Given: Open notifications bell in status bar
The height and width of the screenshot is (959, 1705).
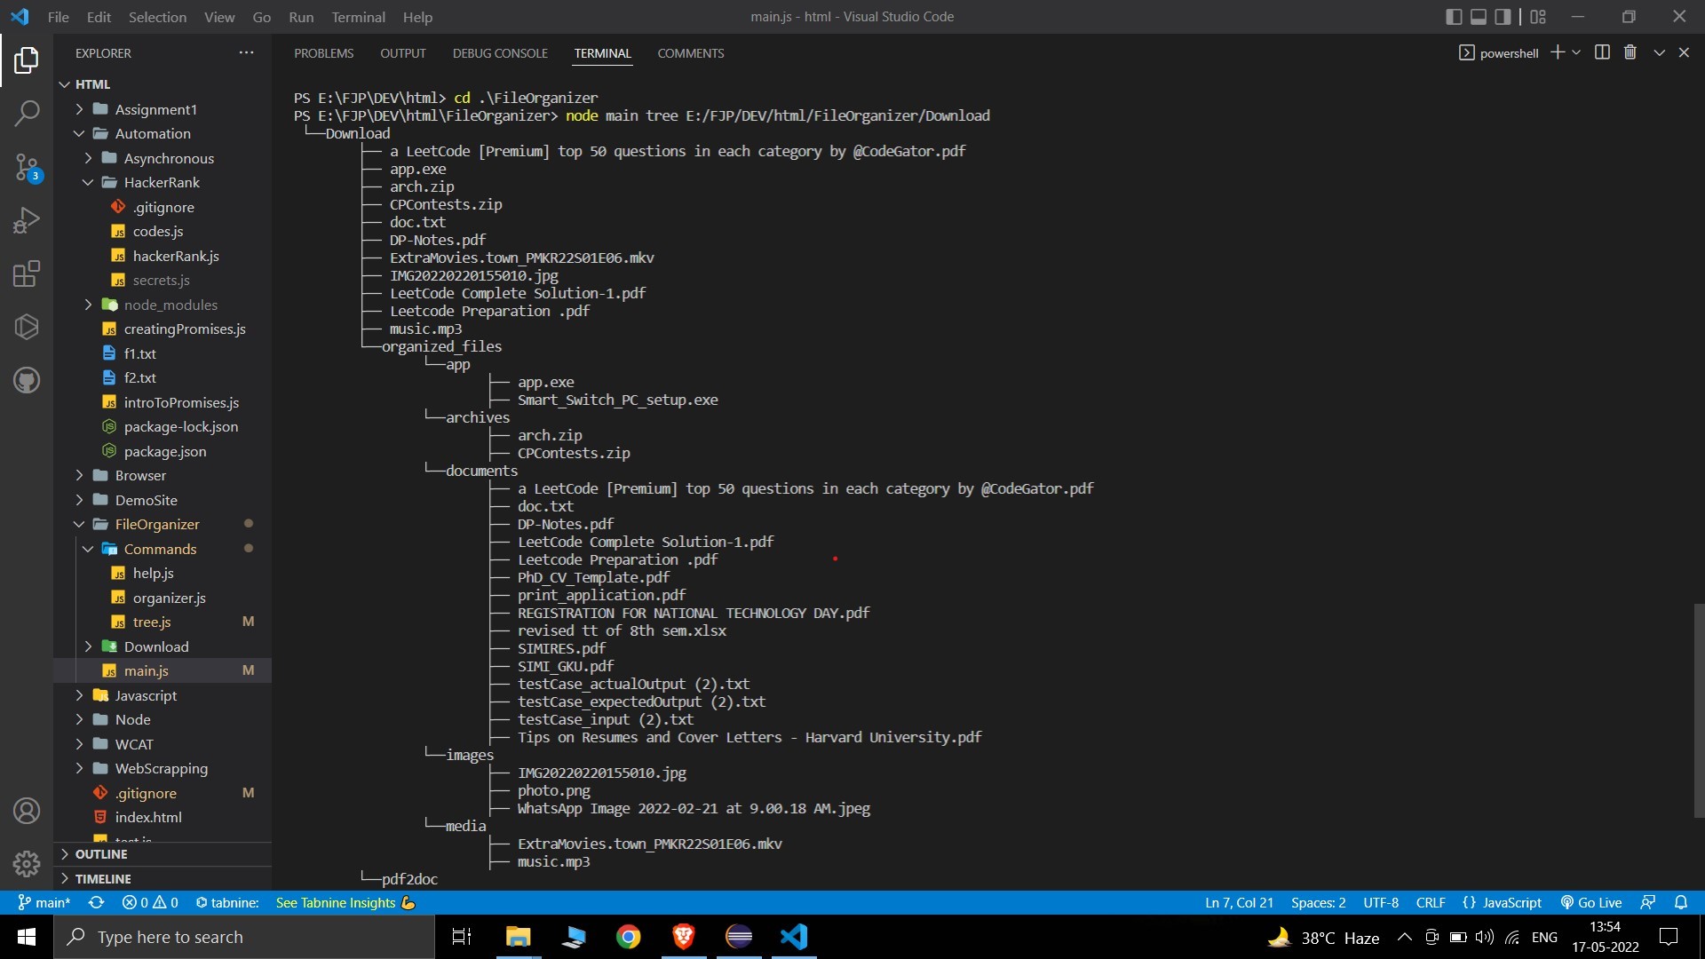Looking at the screenshot, I should click(x=1681, y=902).
